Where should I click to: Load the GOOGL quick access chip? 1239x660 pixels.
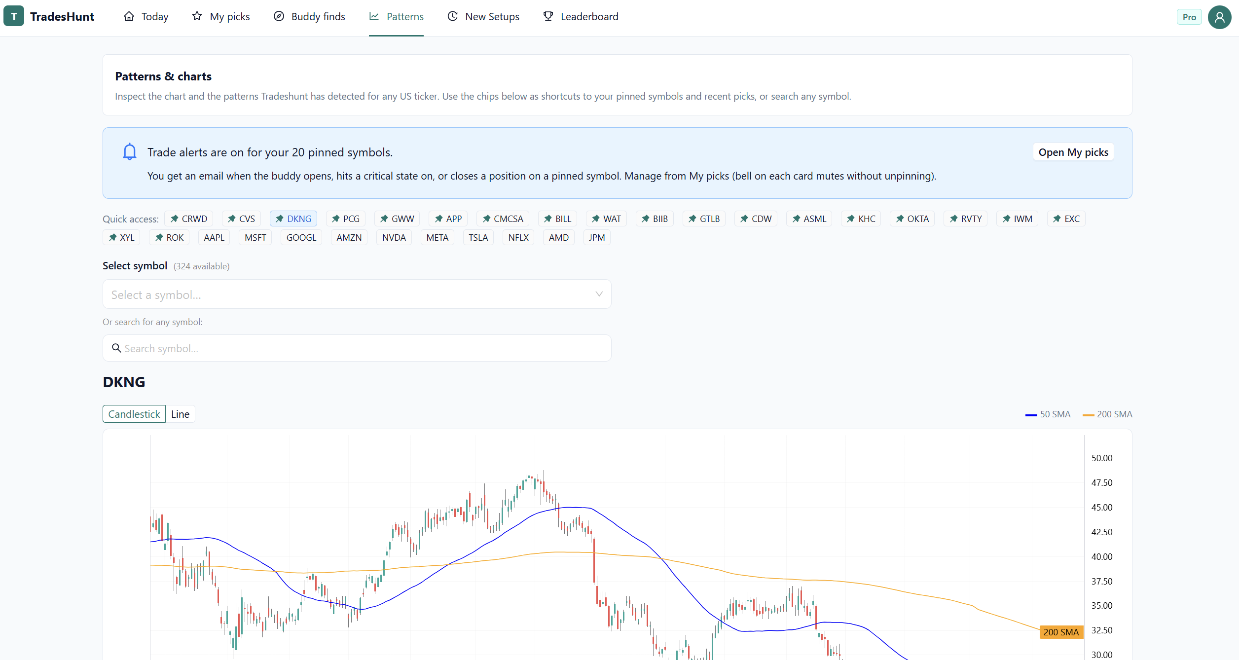[301, 237]
